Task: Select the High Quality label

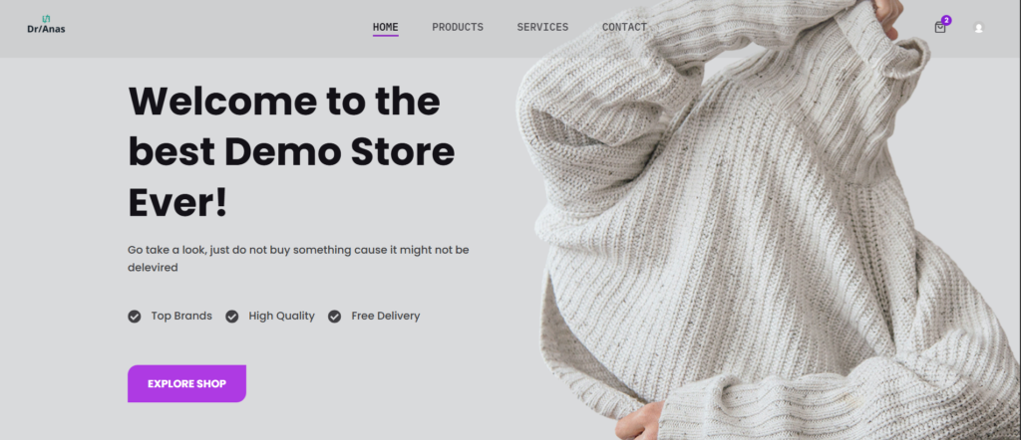Action: tap(281, 316)
